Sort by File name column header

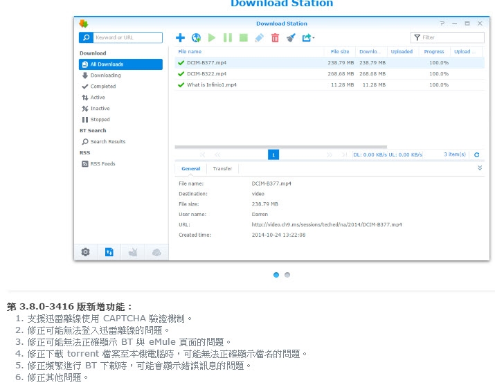pos(190,51)
